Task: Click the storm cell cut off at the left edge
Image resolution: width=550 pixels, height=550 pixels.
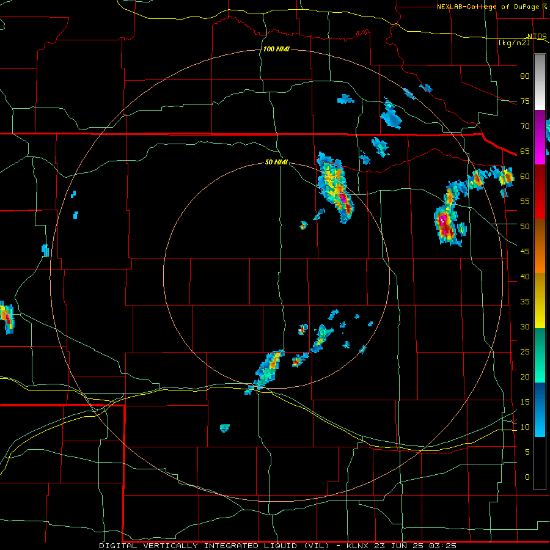Action: point(7,317)
